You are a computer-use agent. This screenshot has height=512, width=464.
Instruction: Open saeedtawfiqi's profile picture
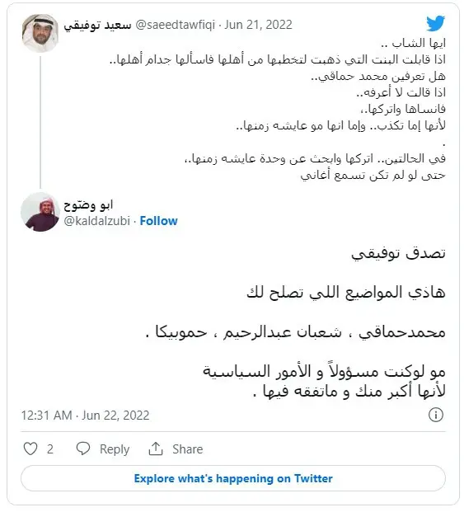point(40,33)
